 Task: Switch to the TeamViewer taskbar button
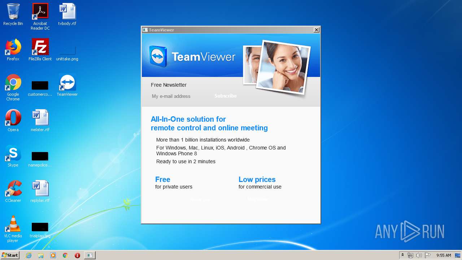pos(90,255)
